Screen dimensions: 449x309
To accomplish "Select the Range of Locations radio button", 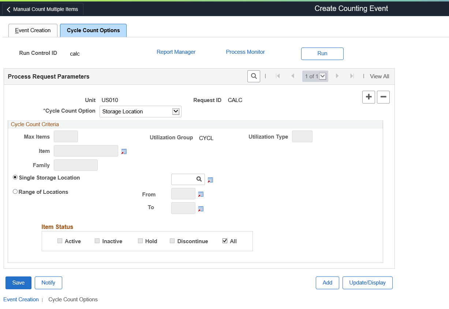I will point(15,191).
